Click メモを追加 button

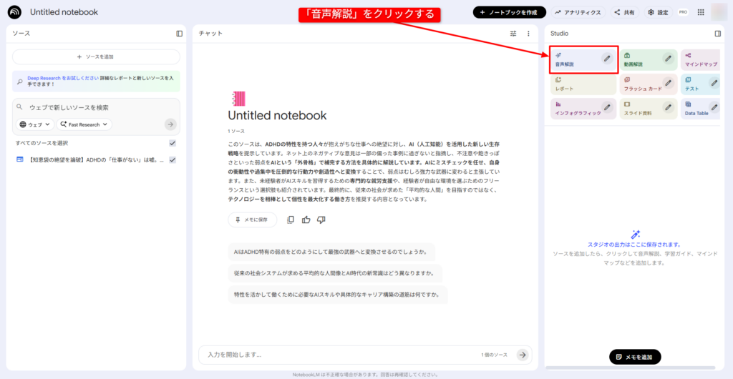635,357
